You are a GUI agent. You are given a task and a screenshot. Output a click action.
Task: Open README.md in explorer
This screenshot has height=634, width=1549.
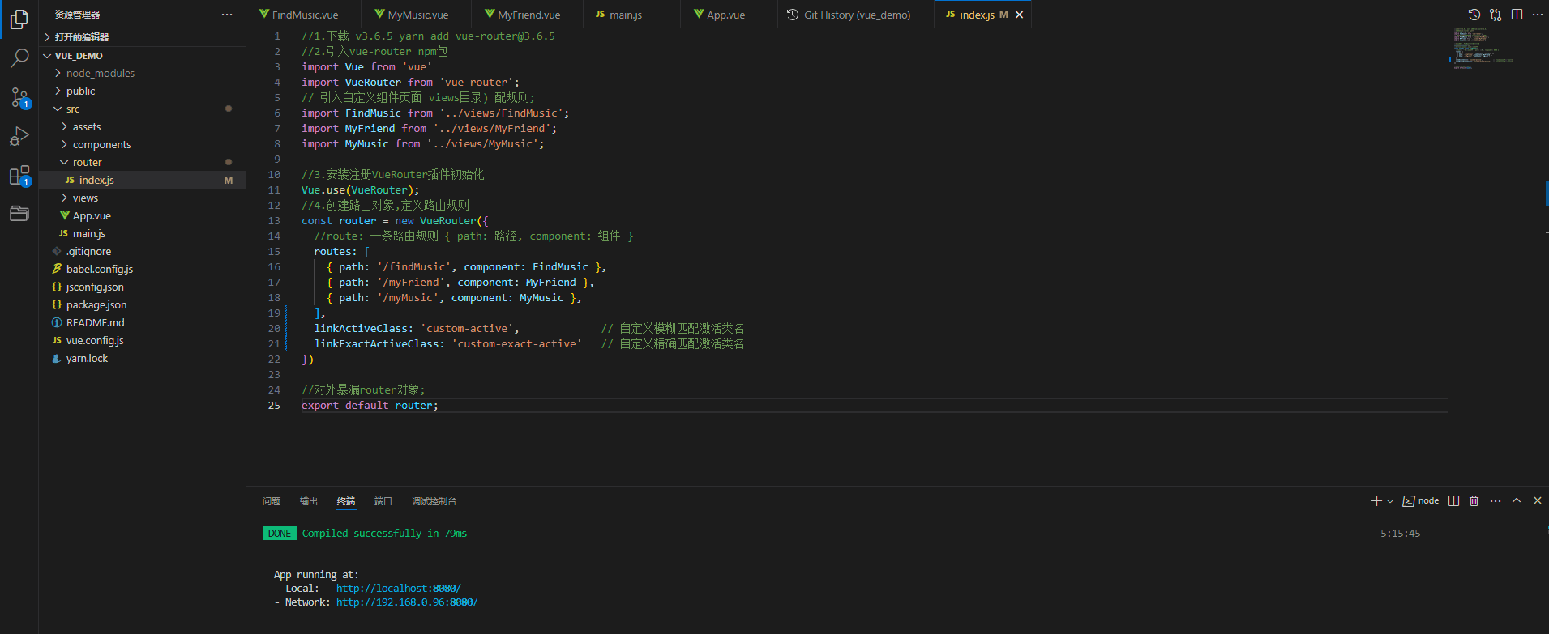(142, 323)
